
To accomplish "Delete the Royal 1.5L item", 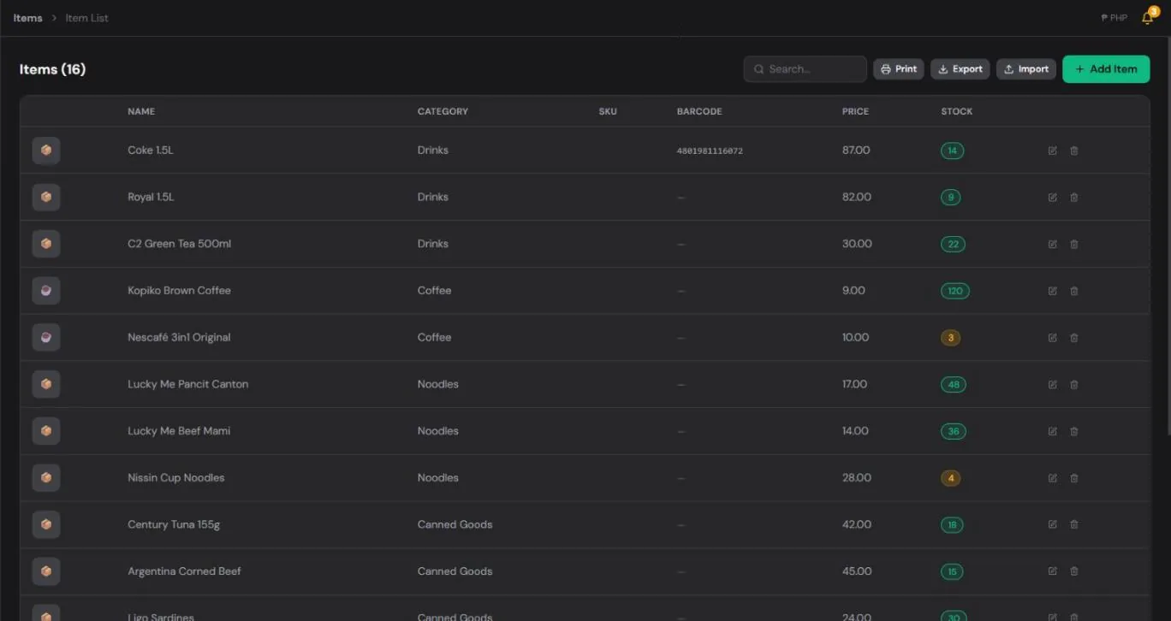I will (x=1074, y=198).
